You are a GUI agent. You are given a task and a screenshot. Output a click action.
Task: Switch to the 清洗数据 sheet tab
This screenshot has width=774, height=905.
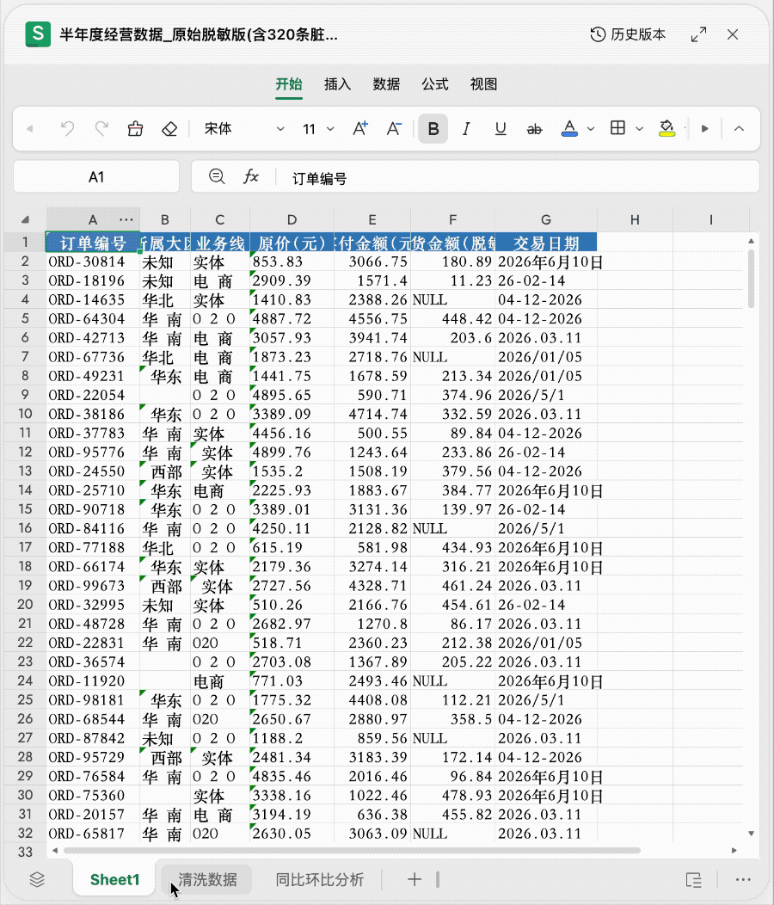[x=206, y=879]
